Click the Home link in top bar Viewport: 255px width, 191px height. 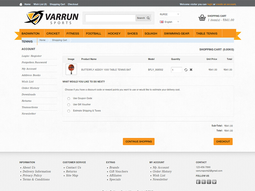(x=27, y=4)
